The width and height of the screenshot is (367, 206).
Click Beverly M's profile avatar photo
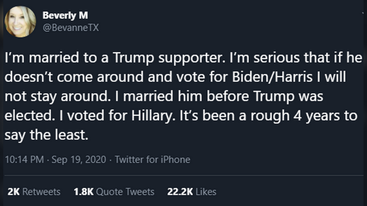tap(20, 22)
